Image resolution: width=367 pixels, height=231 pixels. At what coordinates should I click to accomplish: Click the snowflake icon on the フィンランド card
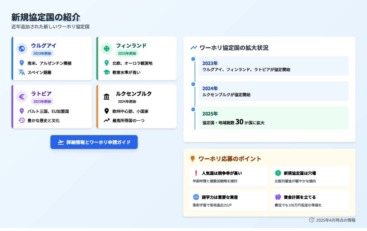point(106,49)
